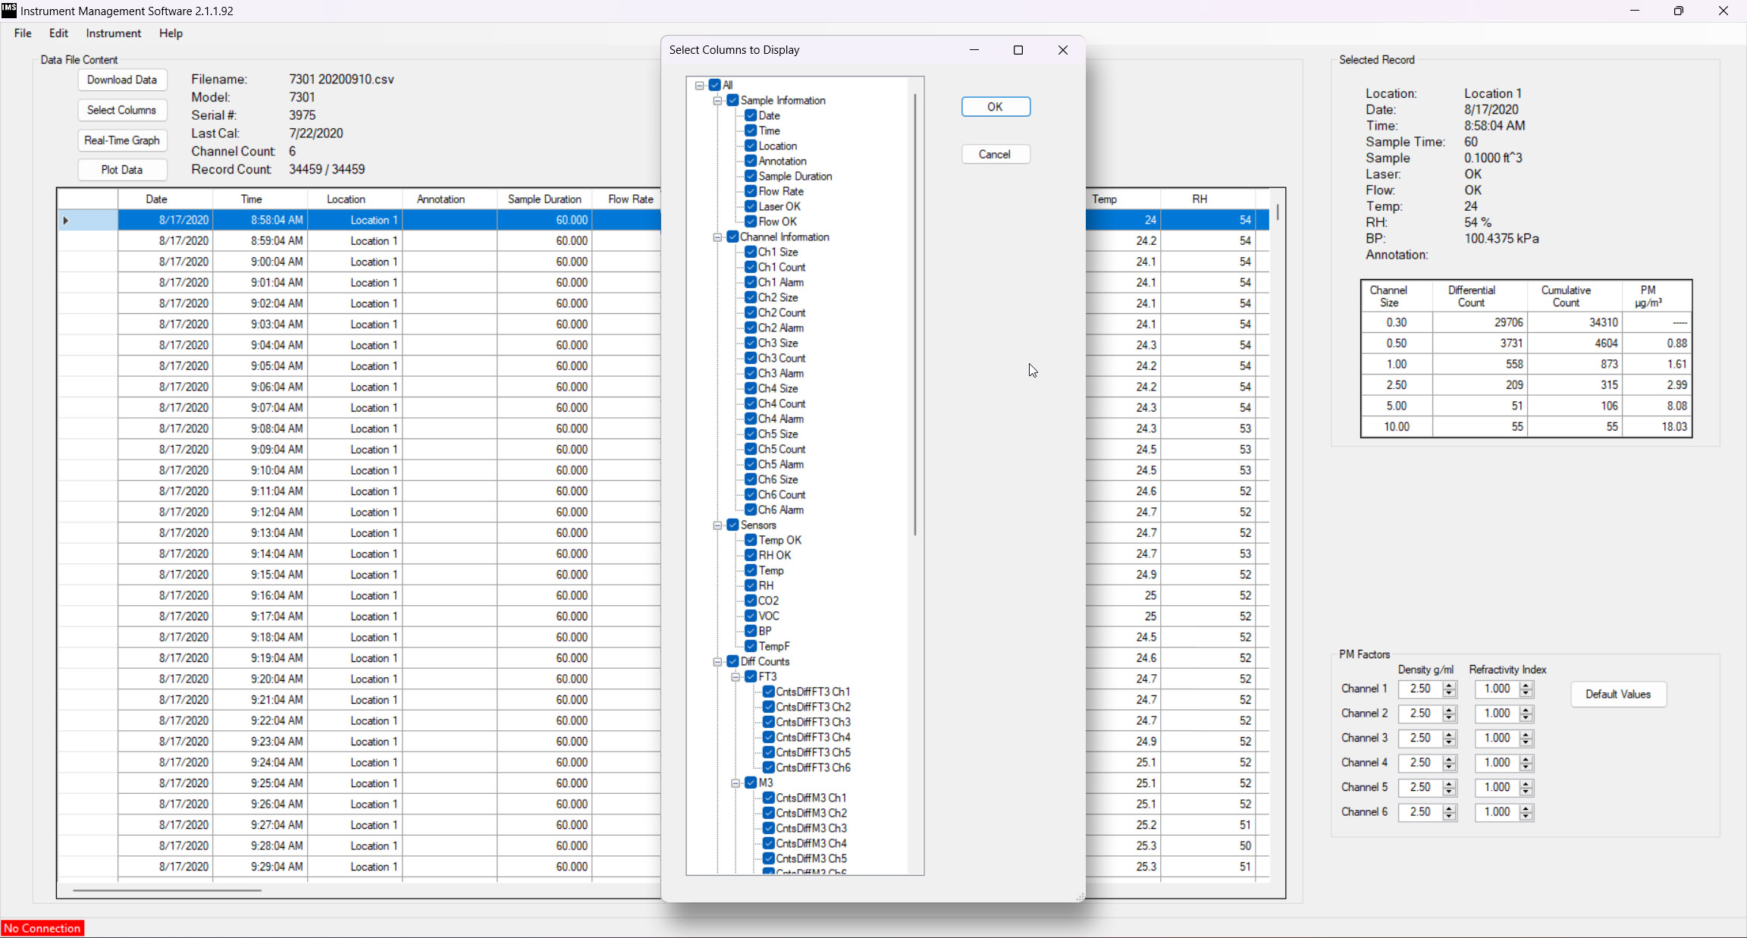Click the column tree vertical scrollbar
The image size is (1747, 938).
(915, 315)
